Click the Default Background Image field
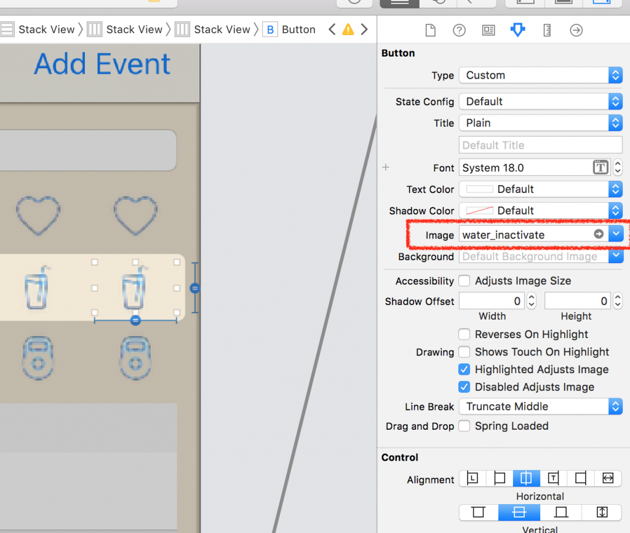630x533 pixels. tap(534, 256)
